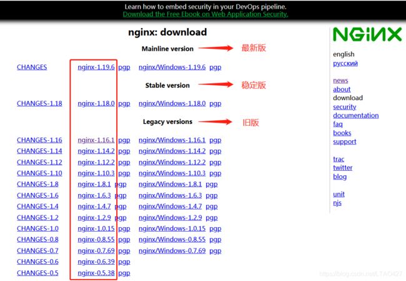Download nginx-1.6.3 source
The image size is (406, 281).
tap(94, 195)
